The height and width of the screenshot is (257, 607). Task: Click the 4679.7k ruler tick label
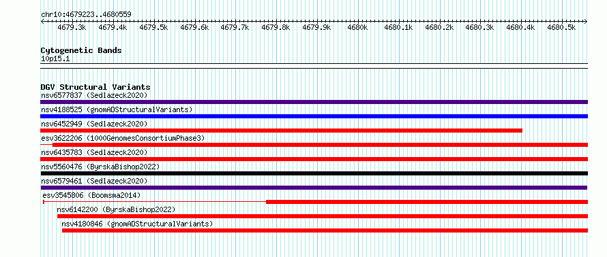(x=235, y=27)
